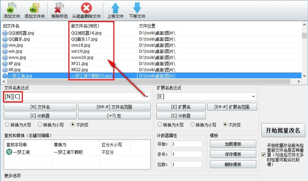308x181 pixels.
Task: Select 转换为大写 under 文件名表达式
Action: (7, 124)
